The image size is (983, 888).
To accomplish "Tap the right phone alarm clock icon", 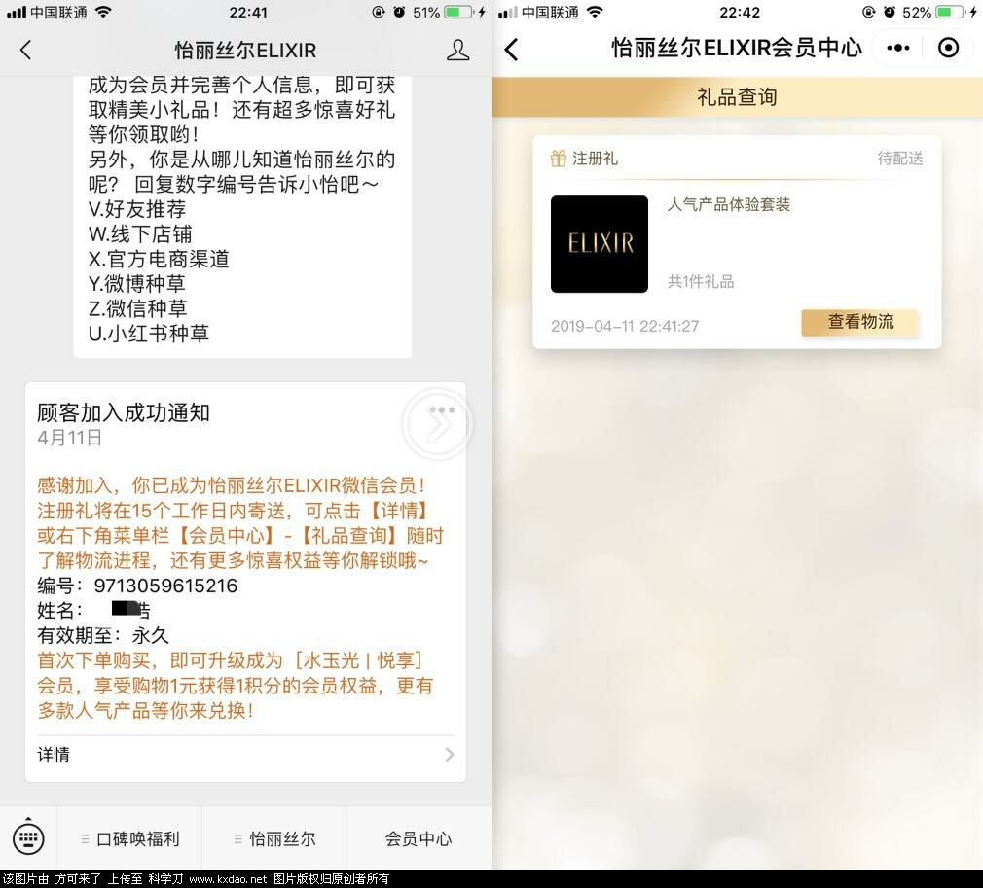I will coord(889,12).
